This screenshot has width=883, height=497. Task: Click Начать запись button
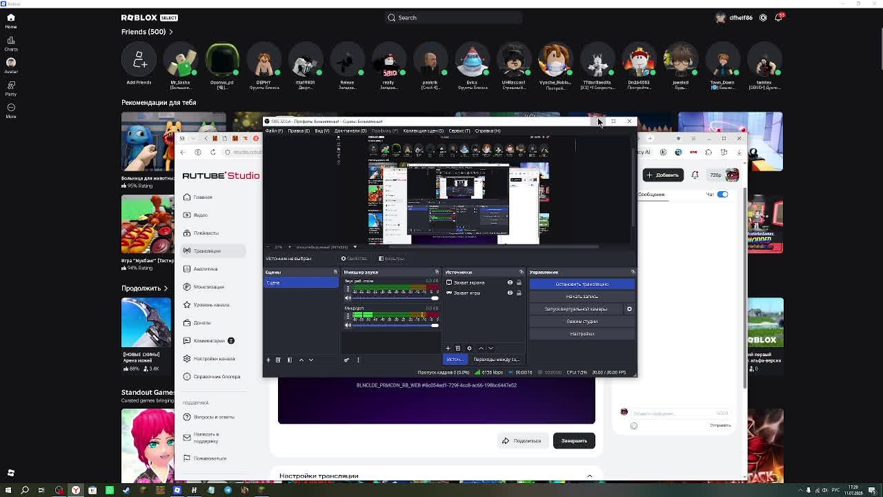coord(582,296)
